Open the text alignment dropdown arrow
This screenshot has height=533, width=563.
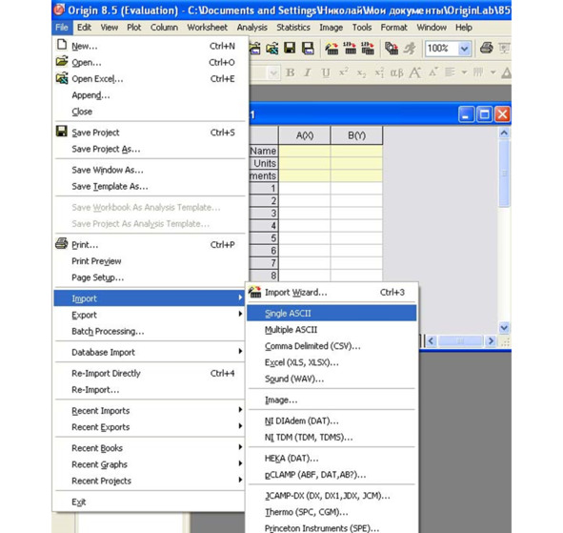point(464,72)
